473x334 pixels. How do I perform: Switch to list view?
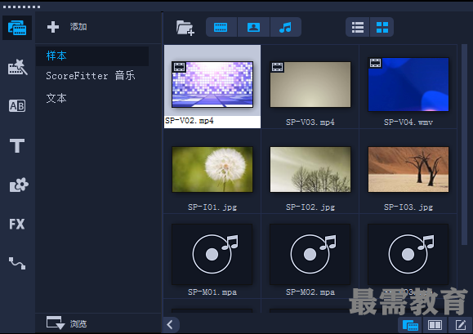pyautogui.click(x=358, y=28)
